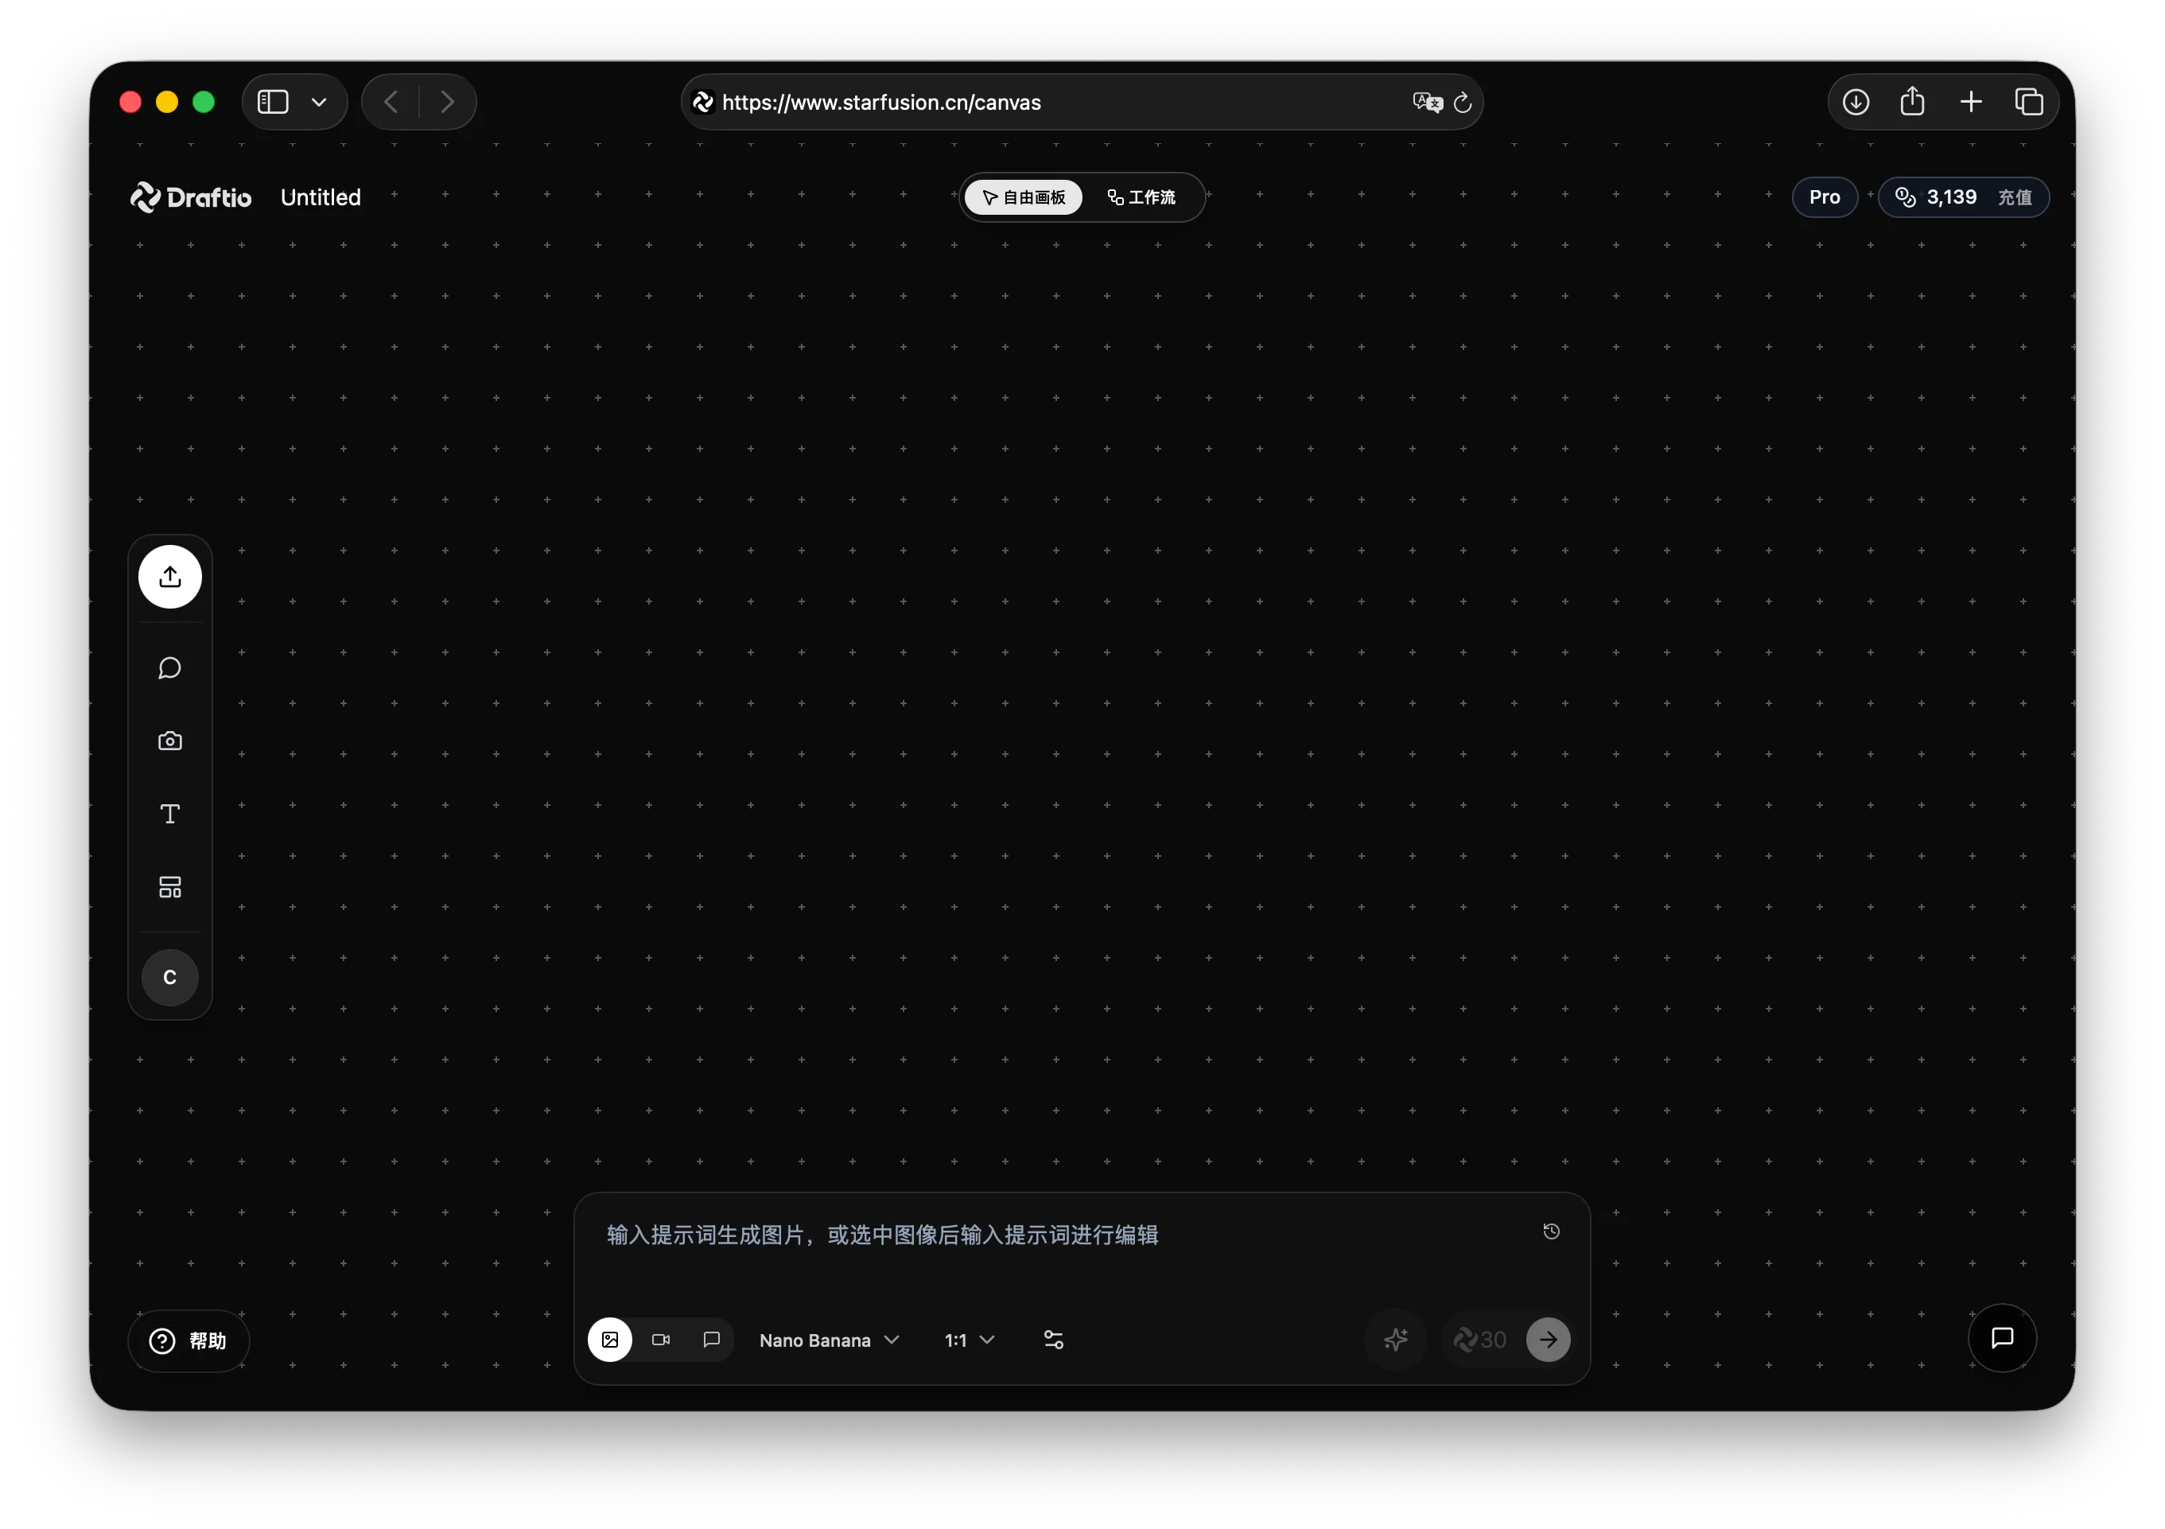2165x1529 pixels.
Task: Switch to 工作流 mode
Action: pyautogui.click(x=1141, y=197)
